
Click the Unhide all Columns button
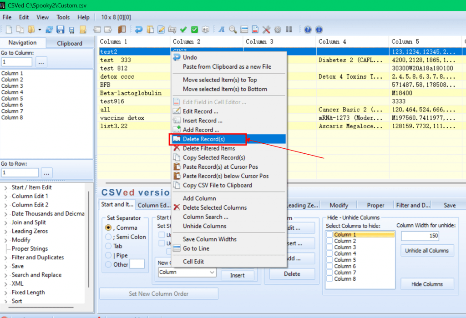coord(427,251)
